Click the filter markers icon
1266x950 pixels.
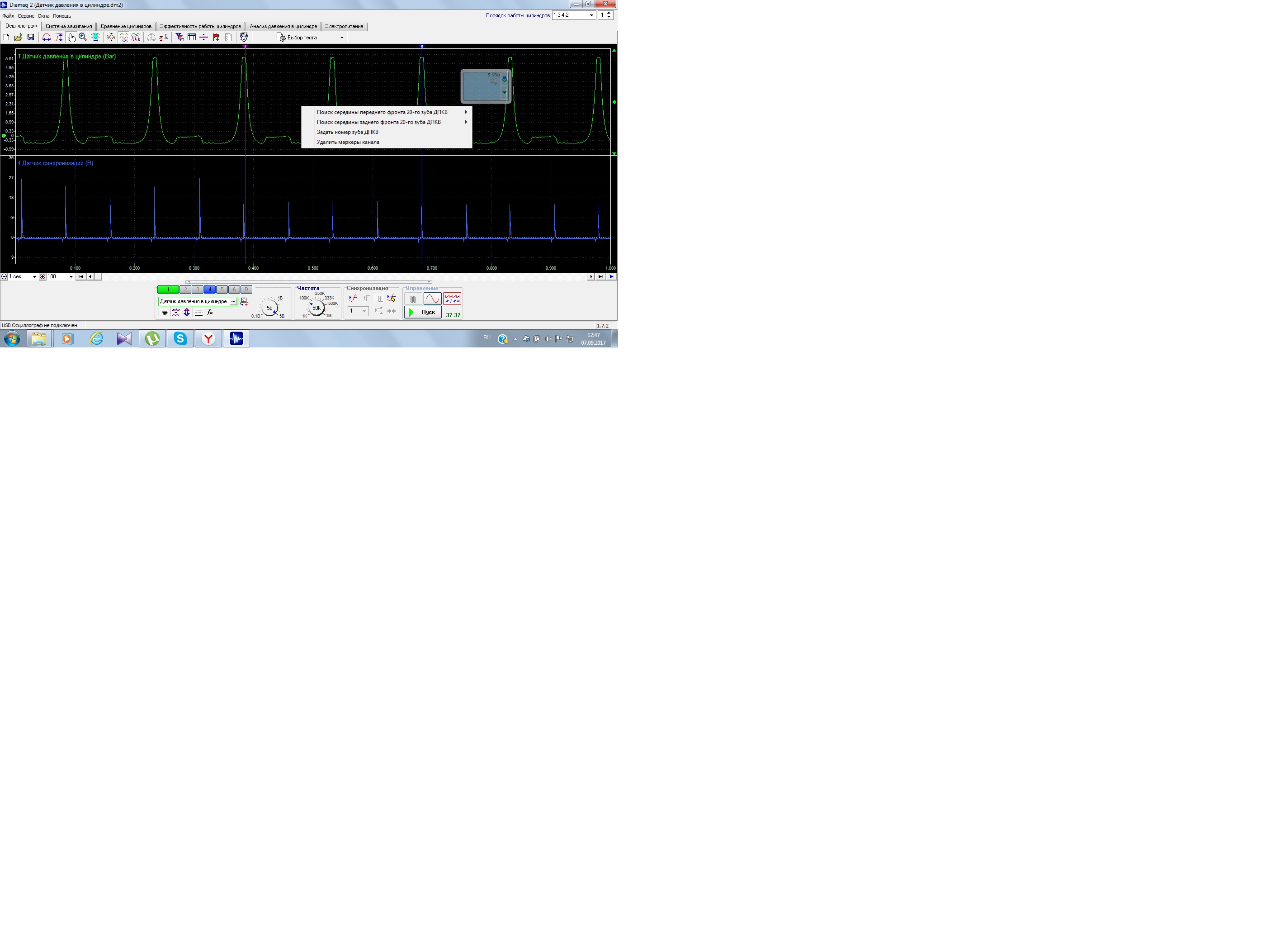(180, 37)
